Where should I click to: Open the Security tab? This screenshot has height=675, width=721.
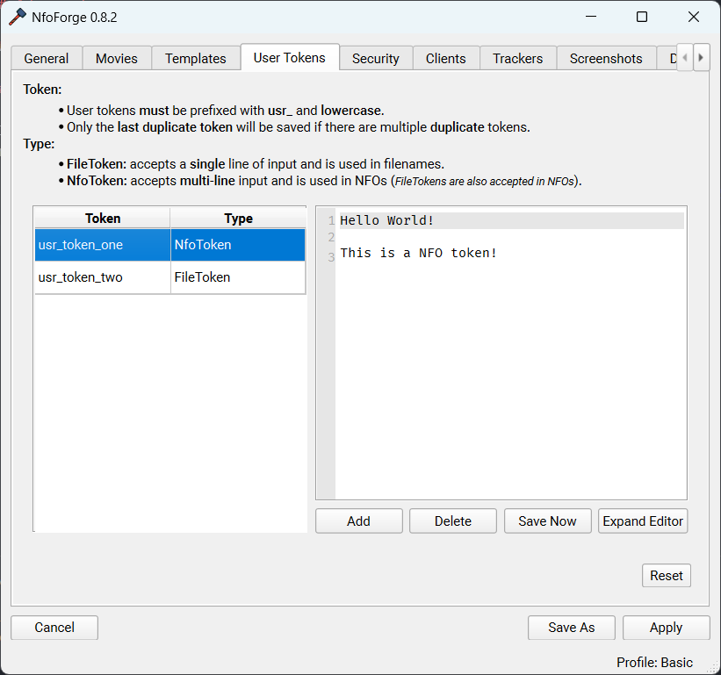pos(376,58)
